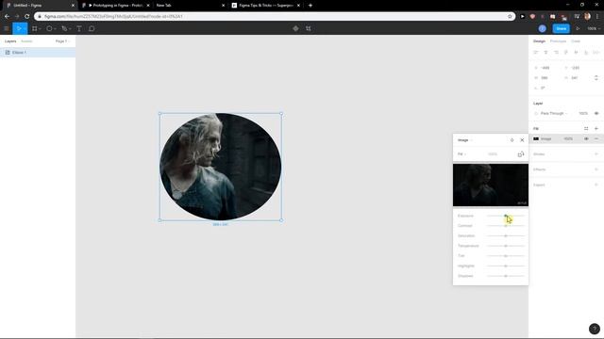Open the zoom level dropdown
The width and height of the screenshot is (604, 339).
tap(594, 28)
